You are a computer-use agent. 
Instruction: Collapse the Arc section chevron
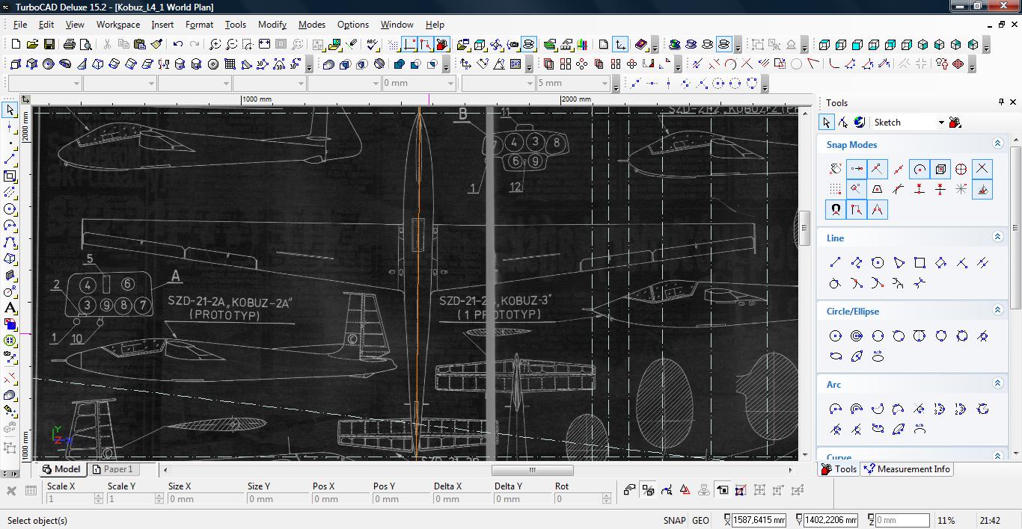tap(997, 383)
